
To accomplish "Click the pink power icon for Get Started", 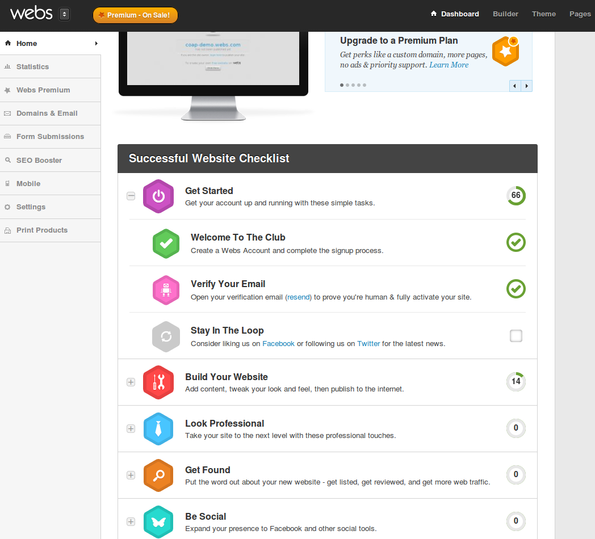I will [x=158, y=196].
